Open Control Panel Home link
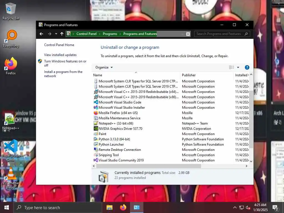284x213 pixels. pos(59,45)
